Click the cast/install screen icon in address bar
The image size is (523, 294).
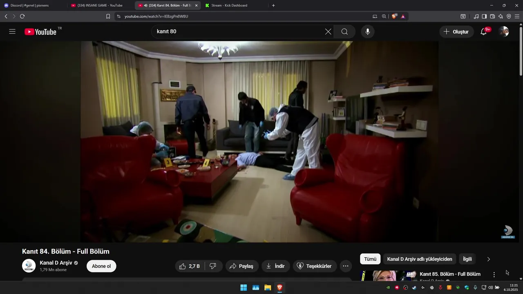coord(375,16)
